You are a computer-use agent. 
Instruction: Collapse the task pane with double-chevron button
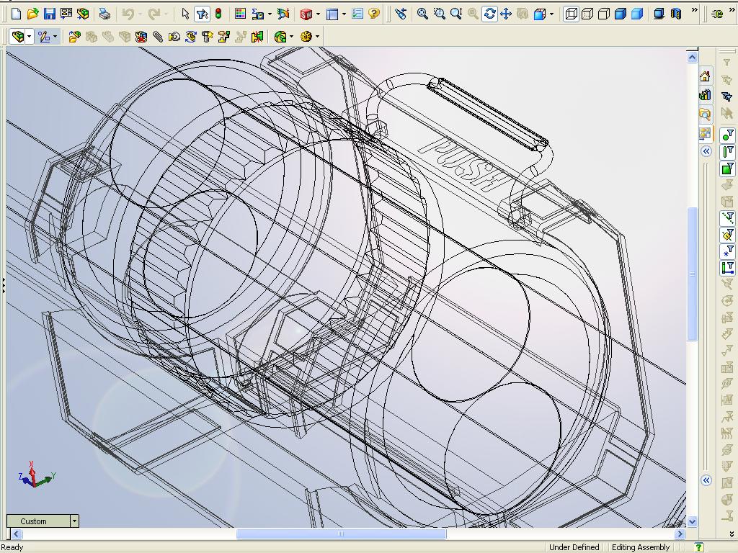coord(706,151)
